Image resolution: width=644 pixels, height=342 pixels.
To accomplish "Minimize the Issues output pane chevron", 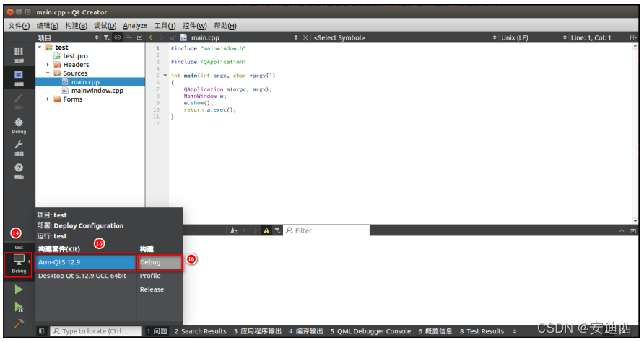I will tap(622, 230).
